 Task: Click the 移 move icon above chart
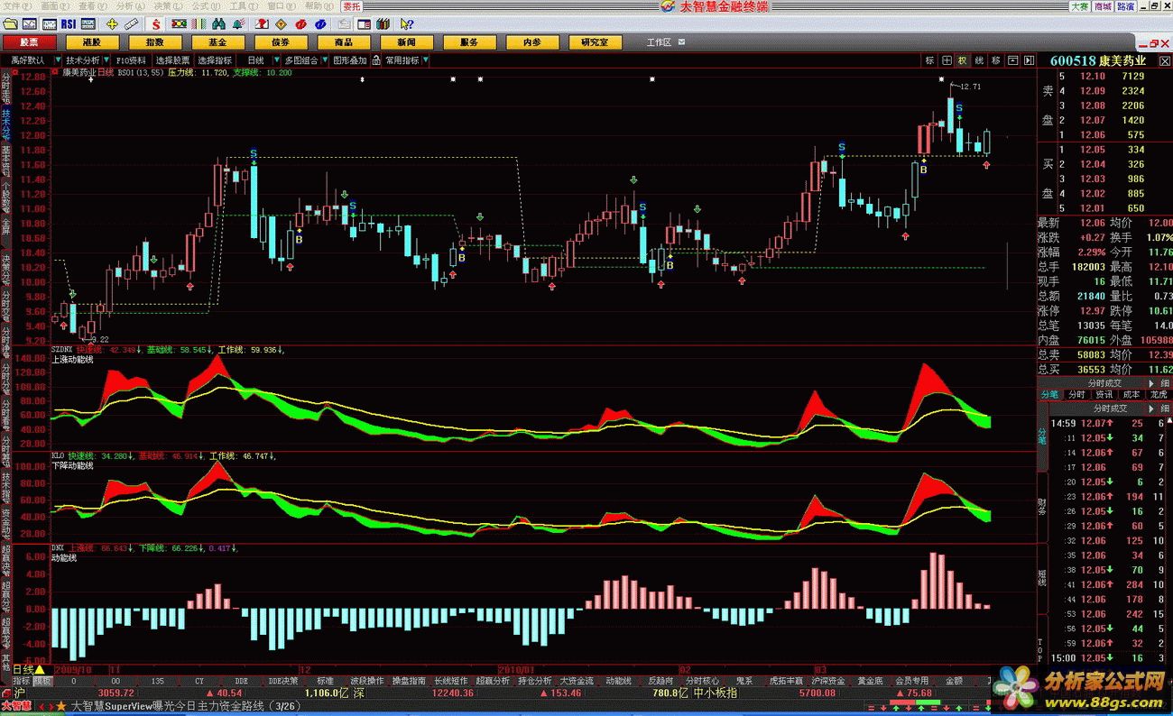click(x=995, y=60)
